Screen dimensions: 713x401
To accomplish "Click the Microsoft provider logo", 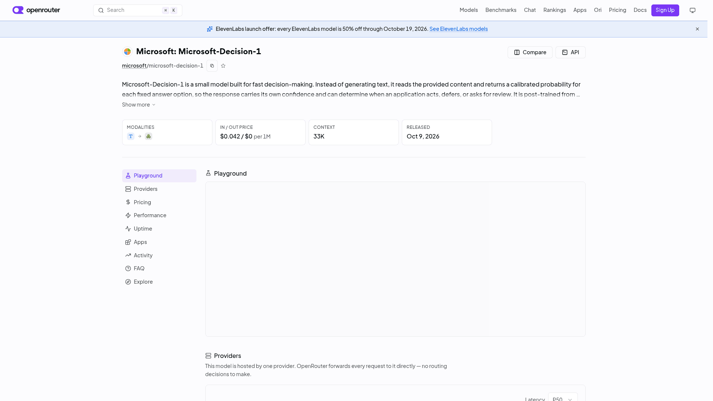I will [x=127, y=52].
